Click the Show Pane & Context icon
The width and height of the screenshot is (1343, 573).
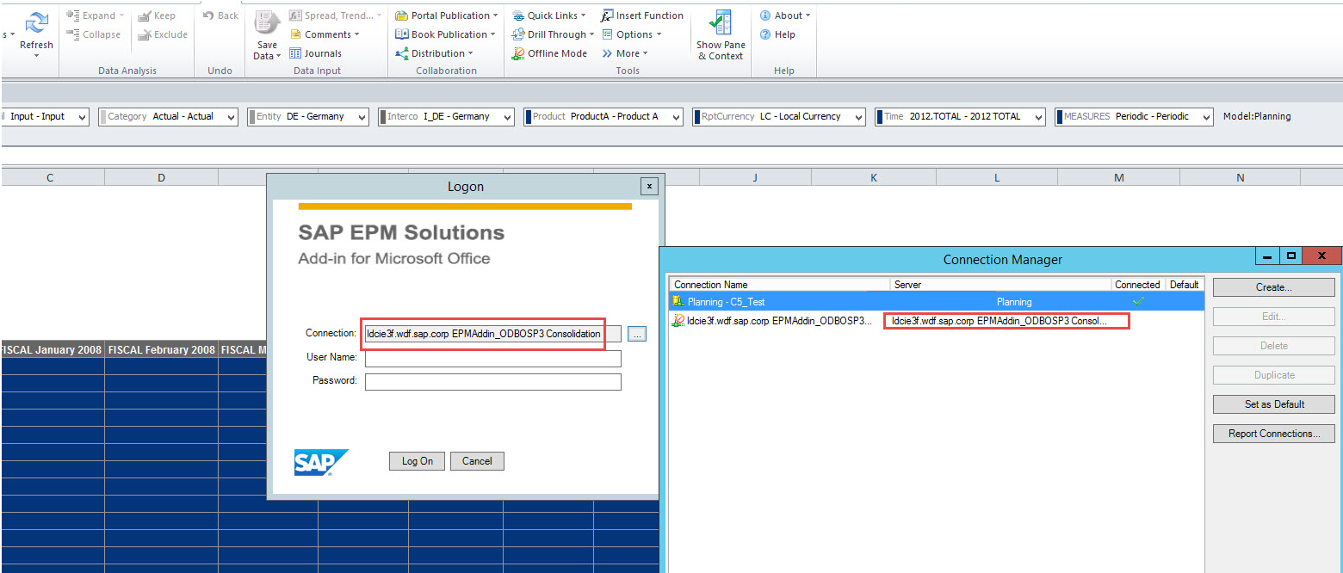720,34
